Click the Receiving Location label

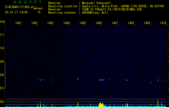(63, 6)
